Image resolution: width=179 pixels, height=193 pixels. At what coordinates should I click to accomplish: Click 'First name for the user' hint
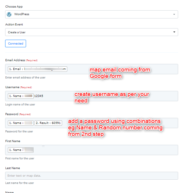[20, 158]
